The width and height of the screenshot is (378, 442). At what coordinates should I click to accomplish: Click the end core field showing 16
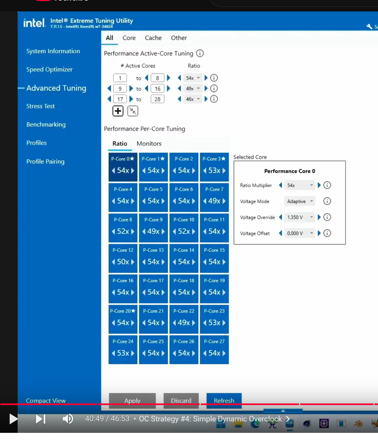[x=157, y=89]
